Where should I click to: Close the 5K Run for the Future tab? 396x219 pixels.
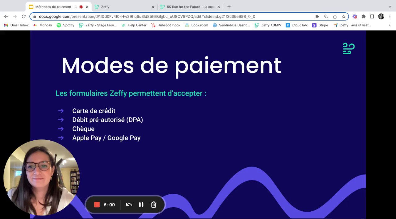point(218,7)
